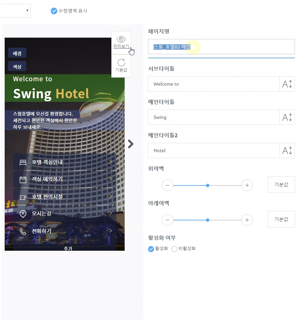299x320 pixels.
Task: Click the 배경 button on preview
Action: [x=17, y=53]
